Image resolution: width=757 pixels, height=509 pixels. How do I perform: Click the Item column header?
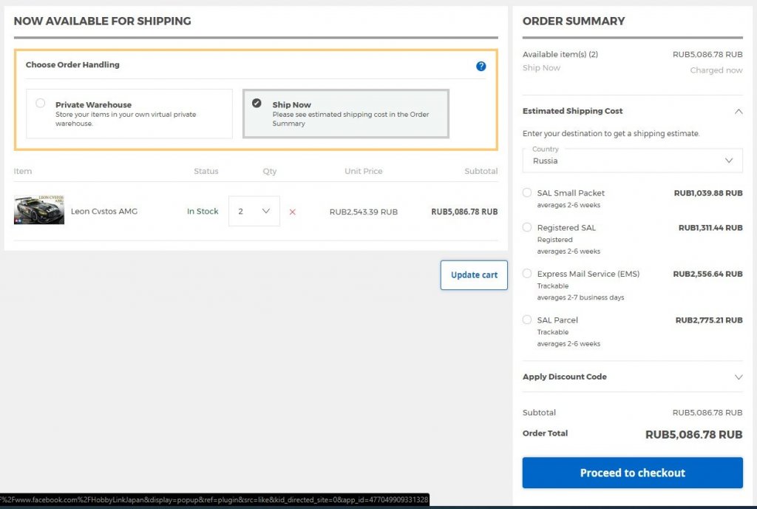(x=23, y=171)
